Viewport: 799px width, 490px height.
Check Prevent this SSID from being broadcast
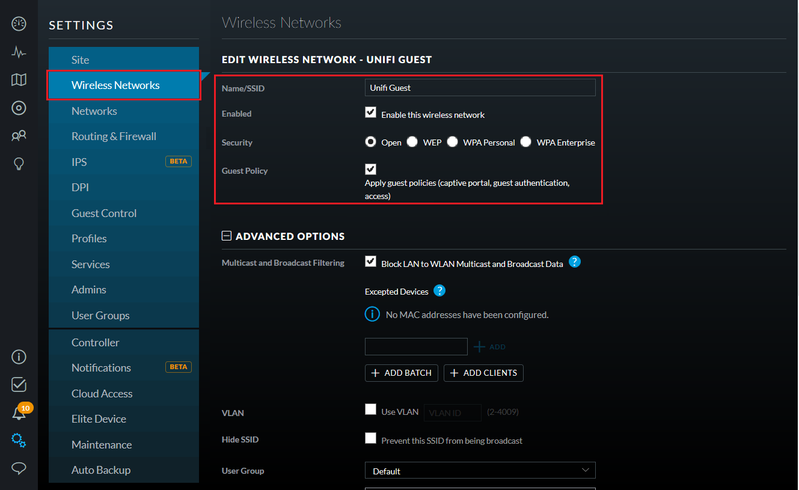(370, 438)
